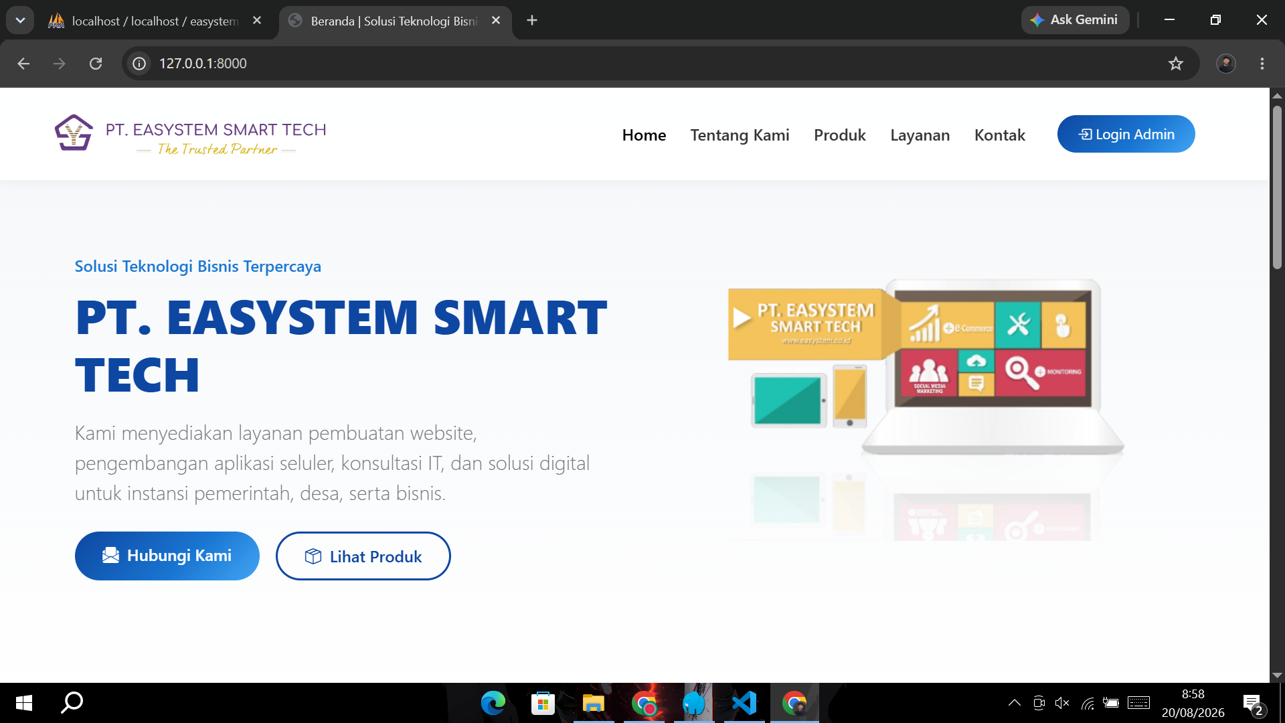
Task: Open the Windows Start menu
Action: [x=23, y=703]
